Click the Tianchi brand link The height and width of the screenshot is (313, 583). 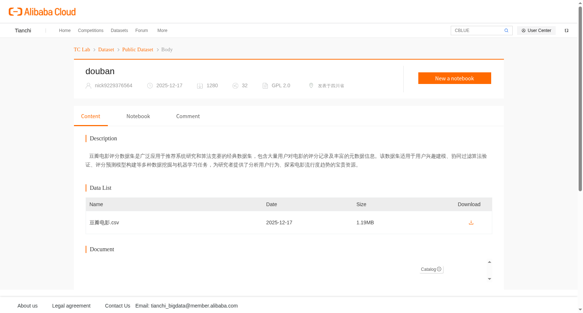(x=23, y=31)
